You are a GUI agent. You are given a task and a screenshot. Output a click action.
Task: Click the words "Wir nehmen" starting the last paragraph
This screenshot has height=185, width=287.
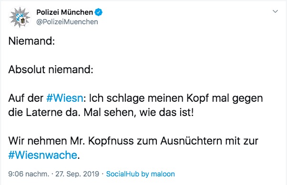pyautogui.click(x=38, y=141)
